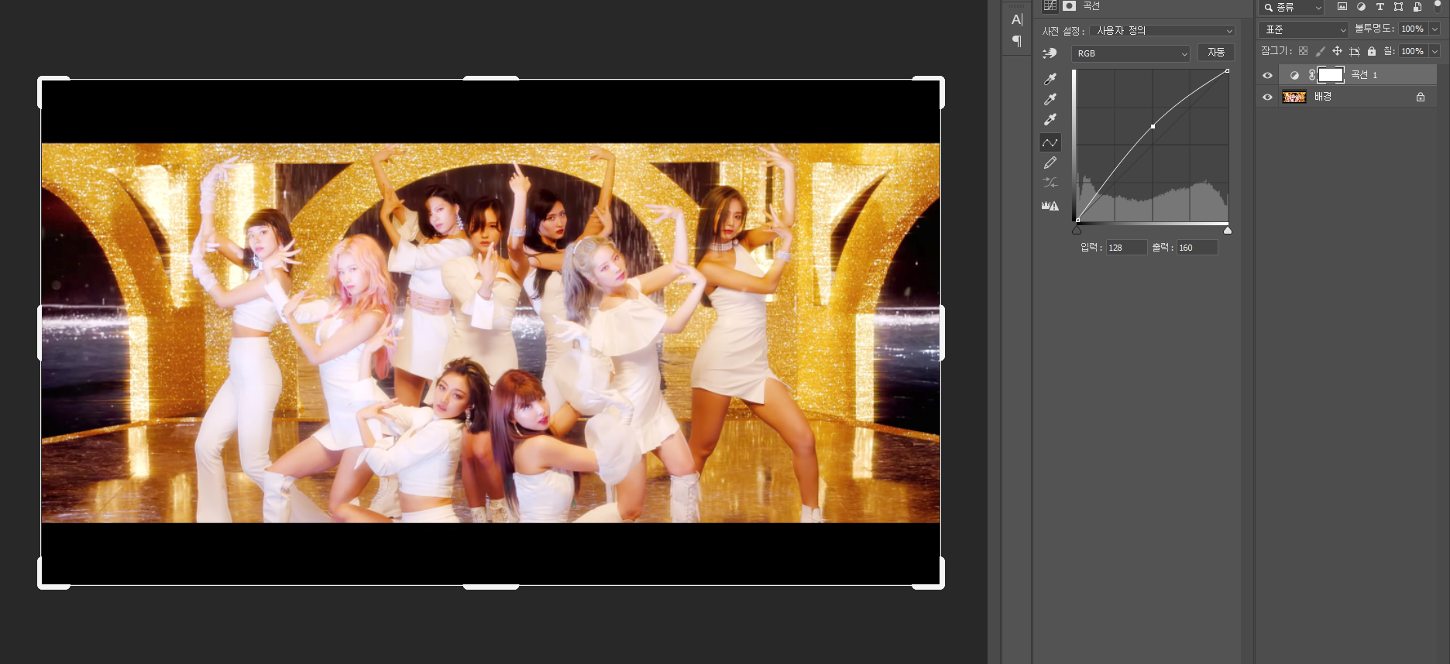Image resolution: width=1450 pixels, height=664 pixels.
Task: Click the layer mask icon in Properties
Action: click(x=1069, y=6)
